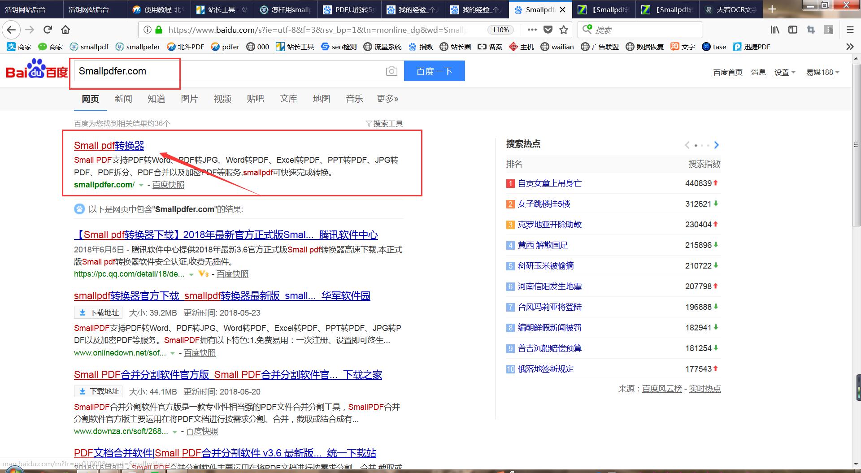Open the seo检测 bookmark
861x473 pixels.
point(339,47)
